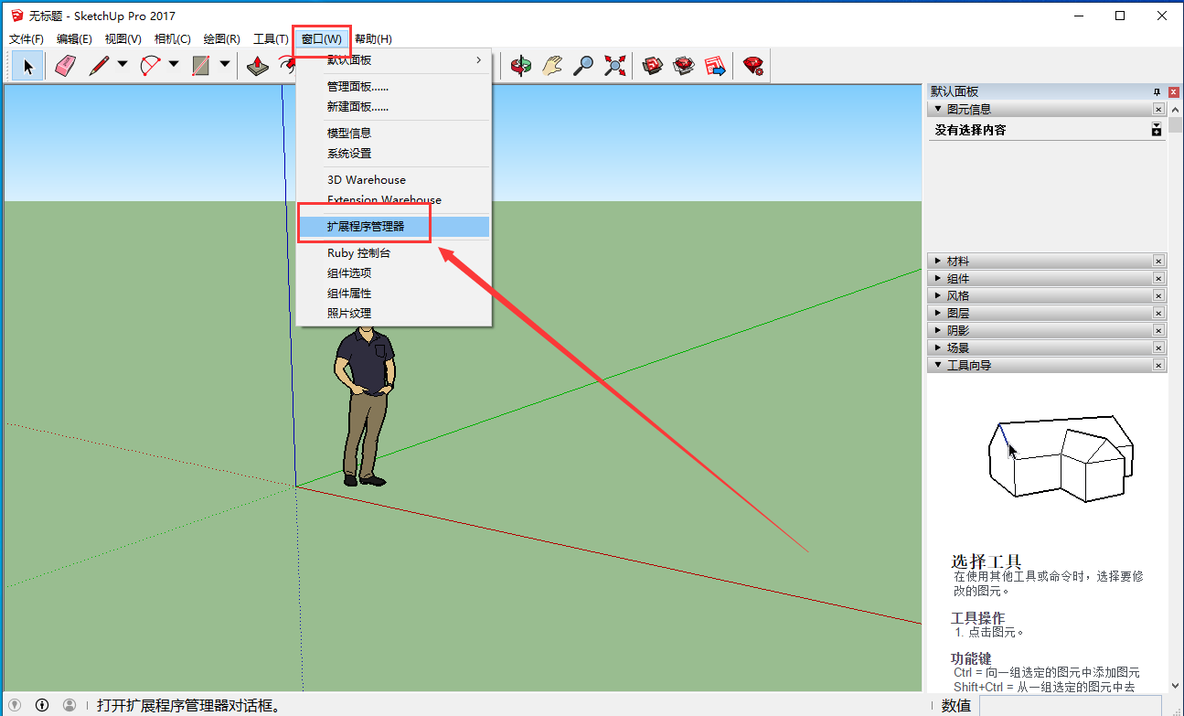
Task: Expand the 图层 panel
Action: (958, 314)
